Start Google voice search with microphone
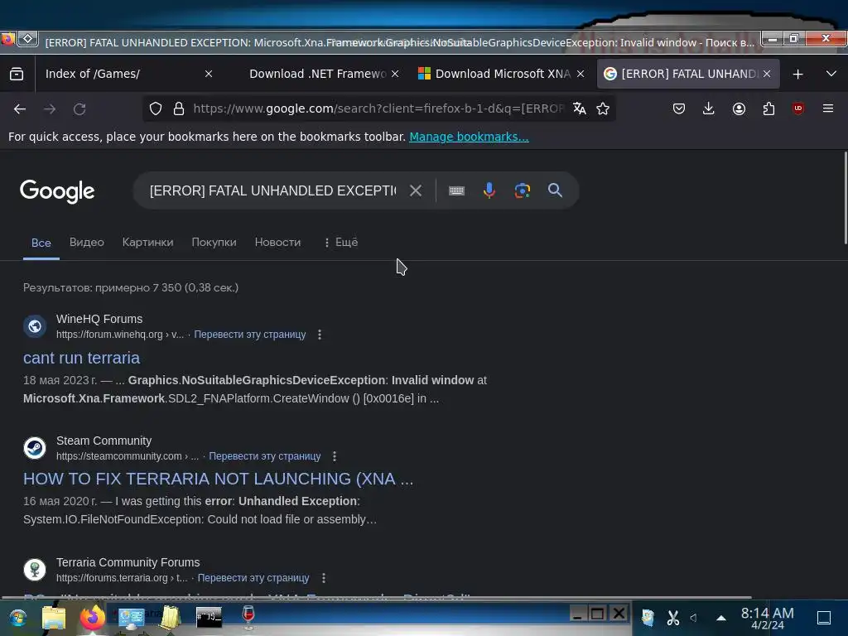The width and height of the screenshot is (848, 636). click(x=489, y=190)
